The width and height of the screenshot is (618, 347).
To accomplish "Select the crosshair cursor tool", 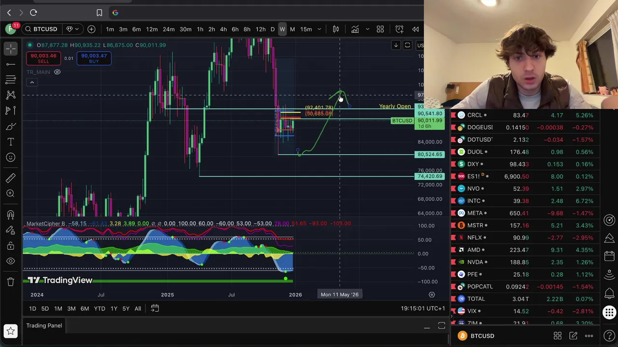I will 11,49.
